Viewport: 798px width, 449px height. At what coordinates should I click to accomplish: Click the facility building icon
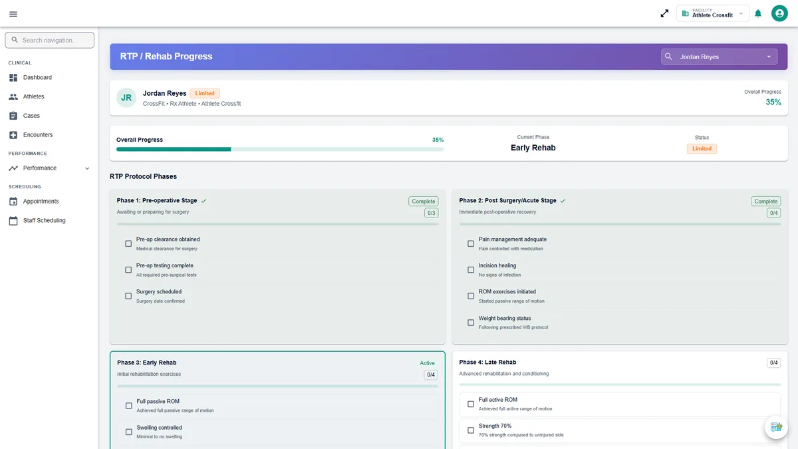pyautogui.click(x=686, y=13)
